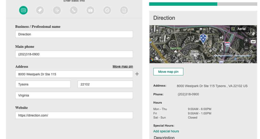Select the checklist review step icon
Viewport: 260px width, 139px height.
[124, 10]
